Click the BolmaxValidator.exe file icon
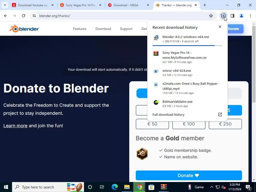This screenshot has width=256, height=192. click(x=156, y=102)
